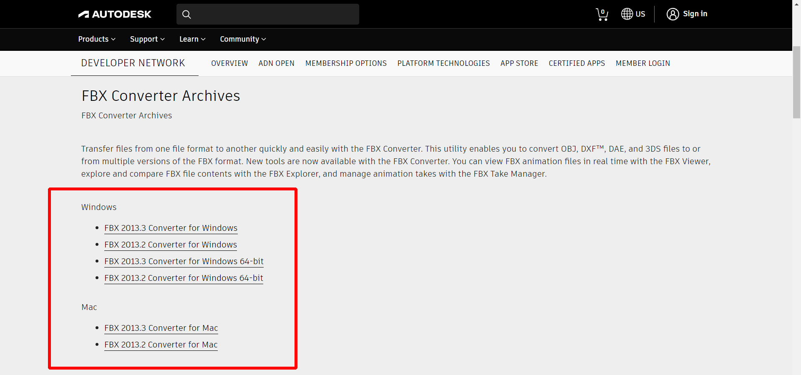The width and height of the screenshot is (801, 375).
Task: Click the user profile icon
Action: tap(673, 14)
